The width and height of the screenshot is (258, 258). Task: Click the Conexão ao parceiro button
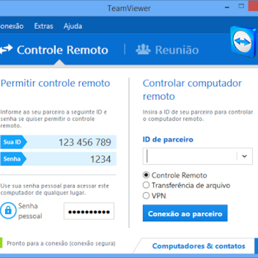[185, 213]
